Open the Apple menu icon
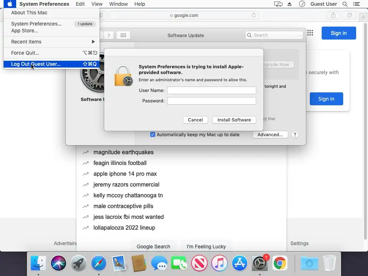The image size is (368, 276). click(10, 4)
